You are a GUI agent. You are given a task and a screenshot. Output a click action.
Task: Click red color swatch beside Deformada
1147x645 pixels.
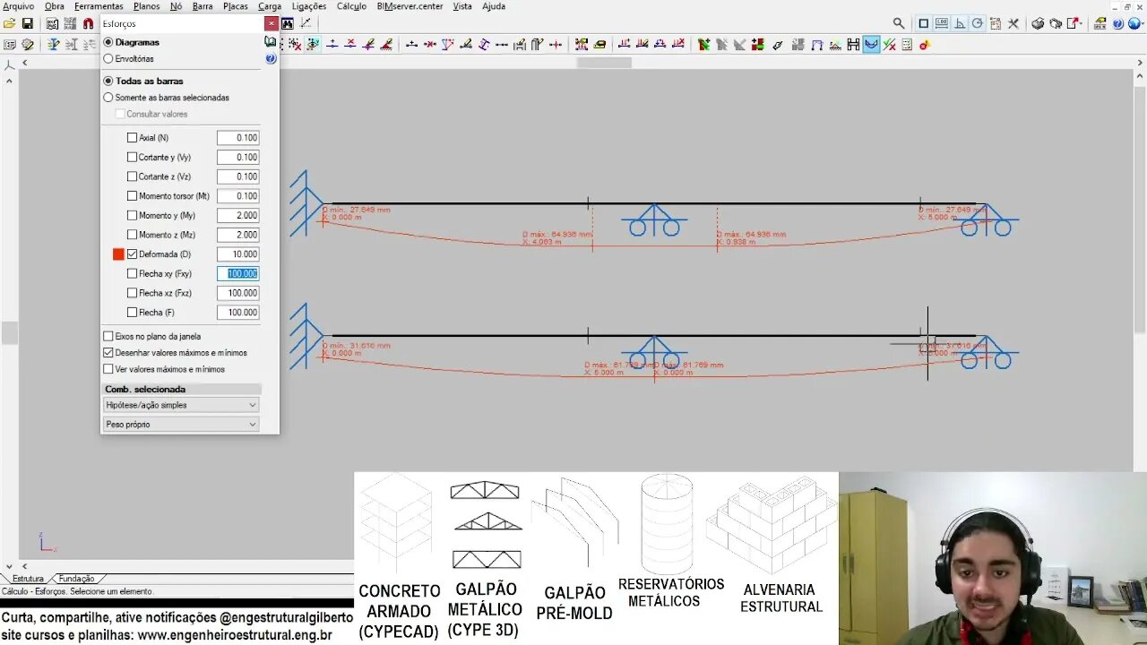tap(118, 254)
